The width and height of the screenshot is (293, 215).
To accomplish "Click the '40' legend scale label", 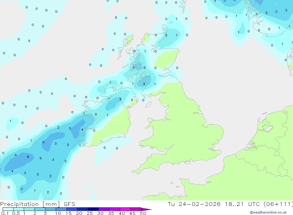I will tap(122, 213).
